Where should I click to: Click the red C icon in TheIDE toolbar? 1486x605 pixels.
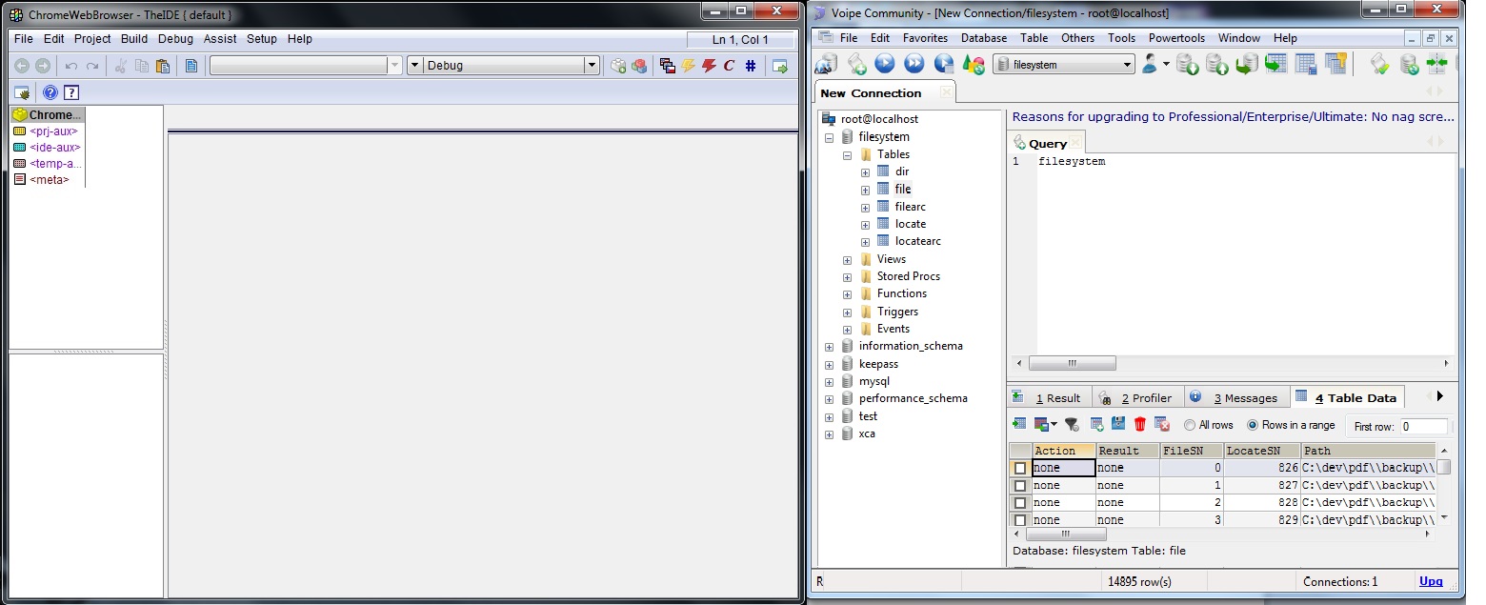[730, 66]
